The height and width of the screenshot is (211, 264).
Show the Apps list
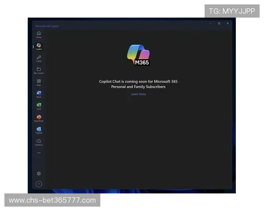(x=39, y=82)
